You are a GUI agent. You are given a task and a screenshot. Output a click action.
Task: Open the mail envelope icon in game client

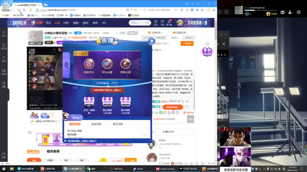282,12
